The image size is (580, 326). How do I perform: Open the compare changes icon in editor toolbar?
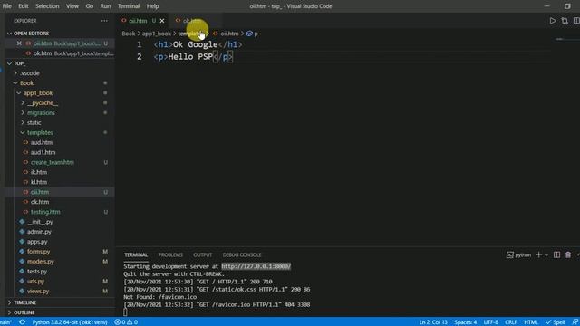click(565, 21)
